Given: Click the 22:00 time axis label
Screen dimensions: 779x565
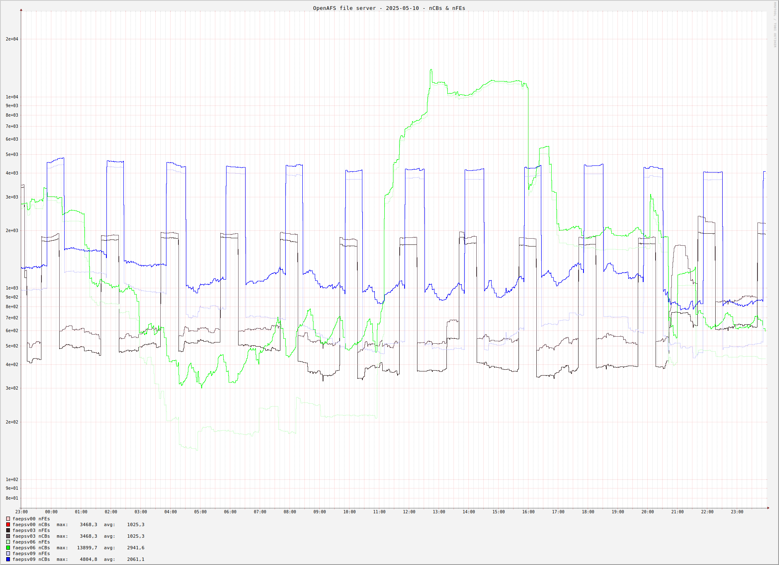Looking at the screenshot, I should (707, 512).
